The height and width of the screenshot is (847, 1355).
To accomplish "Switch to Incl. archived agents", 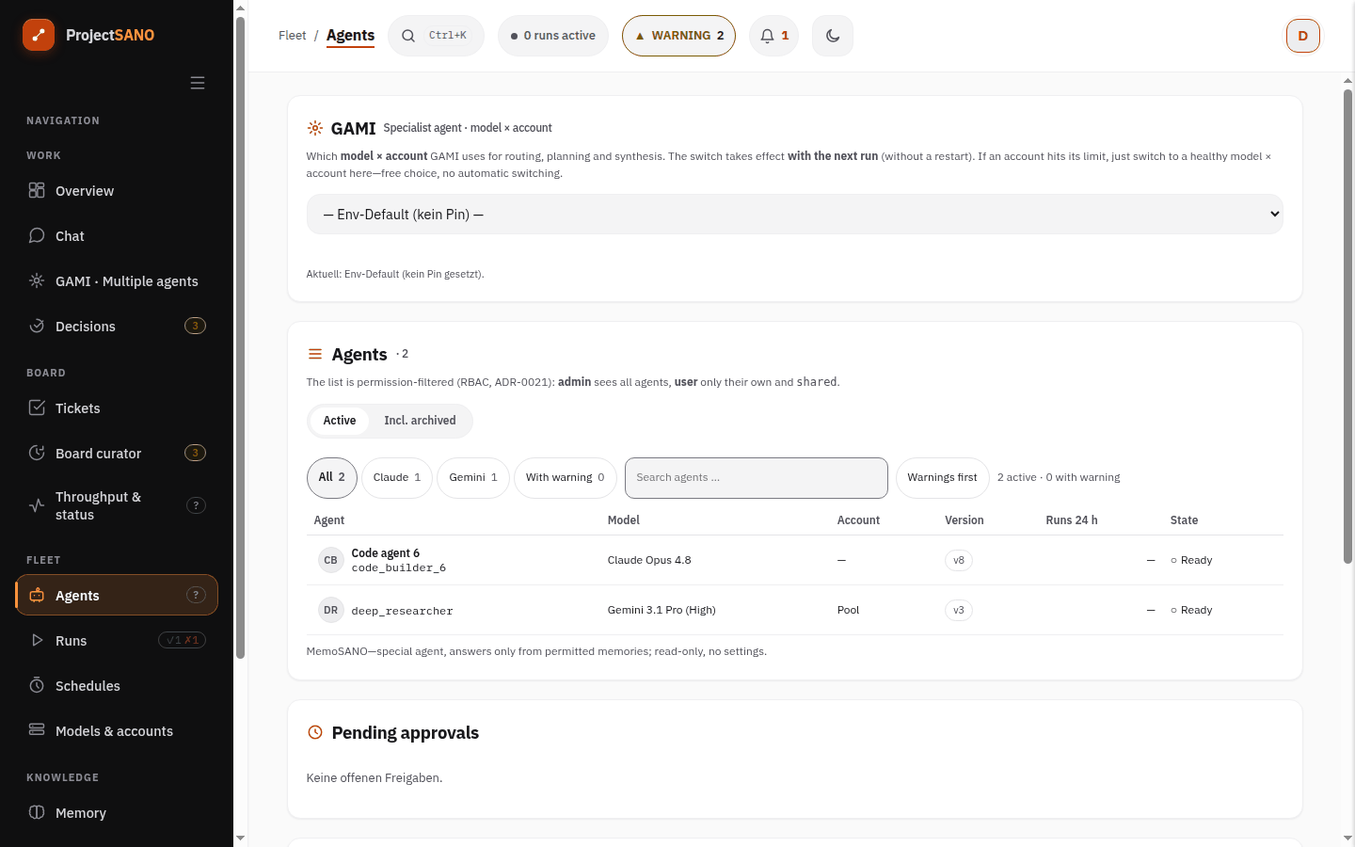I will pyautogui.click(x=420, y=421).
